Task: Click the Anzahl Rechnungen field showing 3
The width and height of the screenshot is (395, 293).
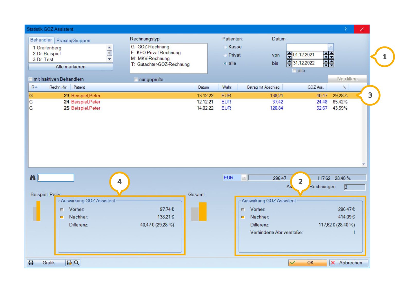Action: tap(355, 187)
